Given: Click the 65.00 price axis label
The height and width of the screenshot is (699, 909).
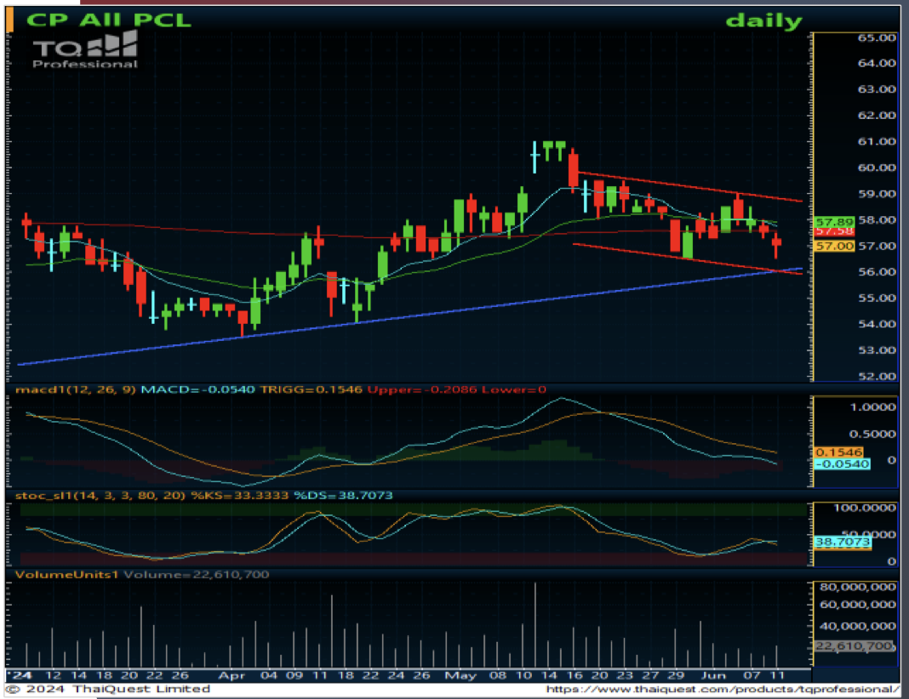Looking at the screenshot, I should coord(878,37).
